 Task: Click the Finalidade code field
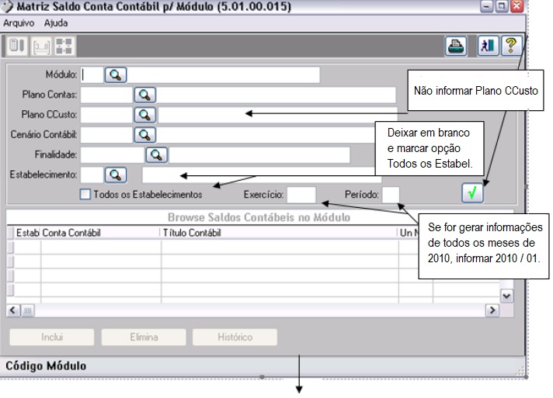coord(112,155)
